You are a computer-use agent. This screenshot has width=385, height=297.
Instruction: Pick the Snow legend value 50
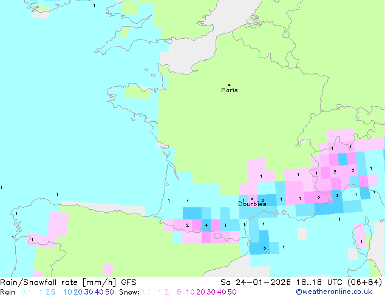(233, 292)
